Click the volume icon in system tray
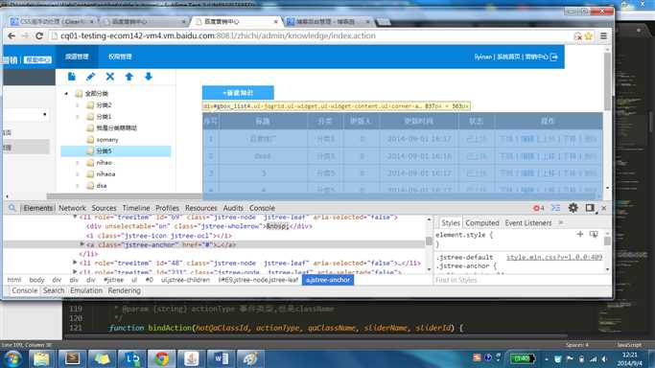 (604, 358)
